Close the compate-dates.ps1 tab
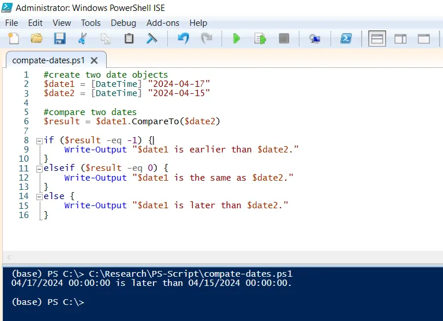The width and height of the screenshot is (443, 321). click(x=95, y=60)
